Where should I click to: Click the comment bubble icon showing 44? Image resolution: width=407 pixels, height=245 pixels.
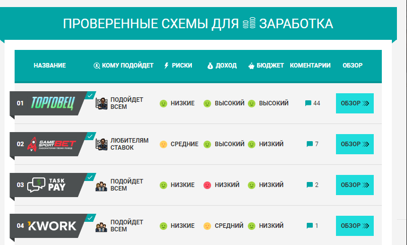coord(308,103)
